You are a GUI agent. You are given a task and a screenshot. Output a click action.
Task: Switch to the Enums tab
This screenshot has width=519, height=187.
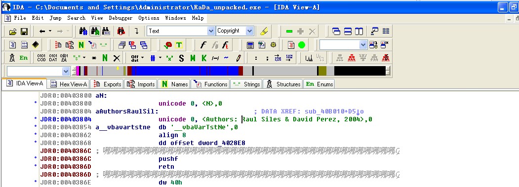click(319, 84)
